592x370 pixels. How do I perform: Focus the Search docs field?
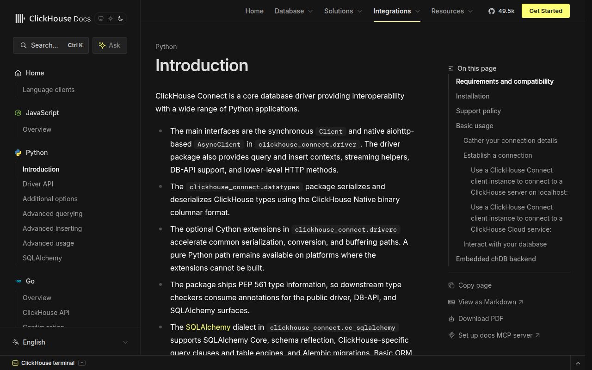point(51,45)
